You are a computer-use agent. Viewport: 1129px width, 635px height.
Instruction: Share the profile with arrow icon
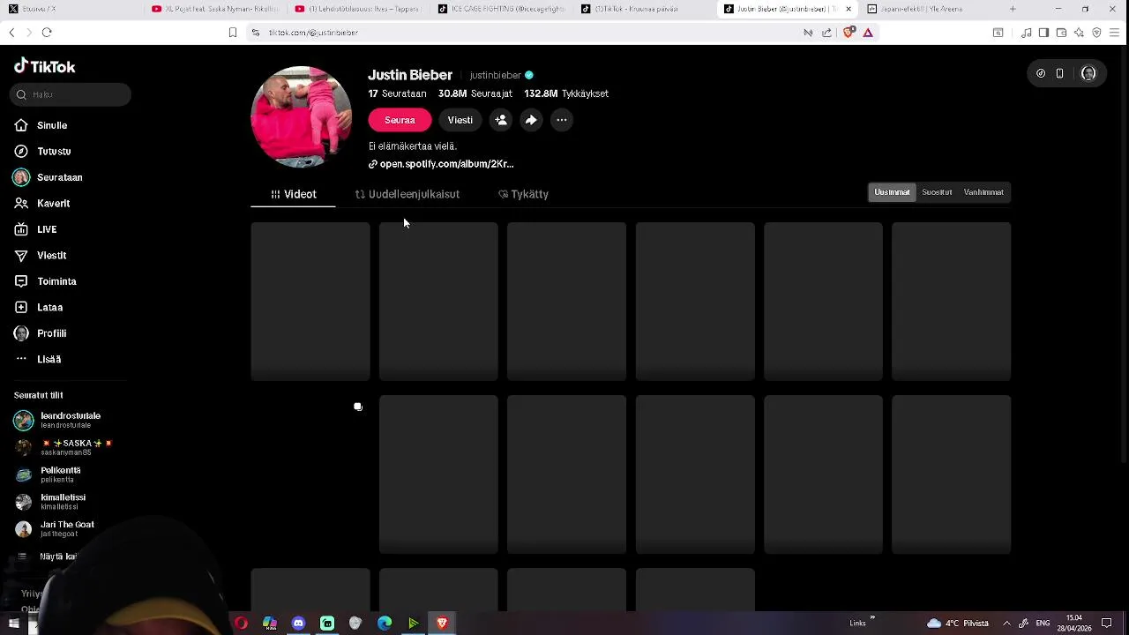pyautogui.click(x=531, y=120)
